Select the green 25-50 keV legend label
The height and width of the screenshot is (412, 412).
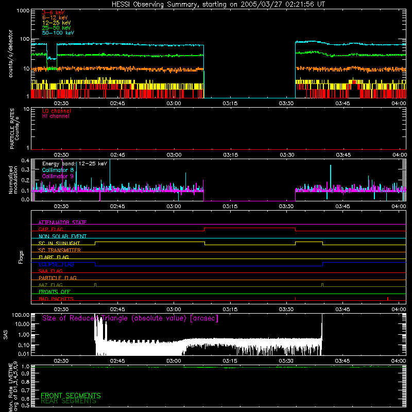[57, 28]
